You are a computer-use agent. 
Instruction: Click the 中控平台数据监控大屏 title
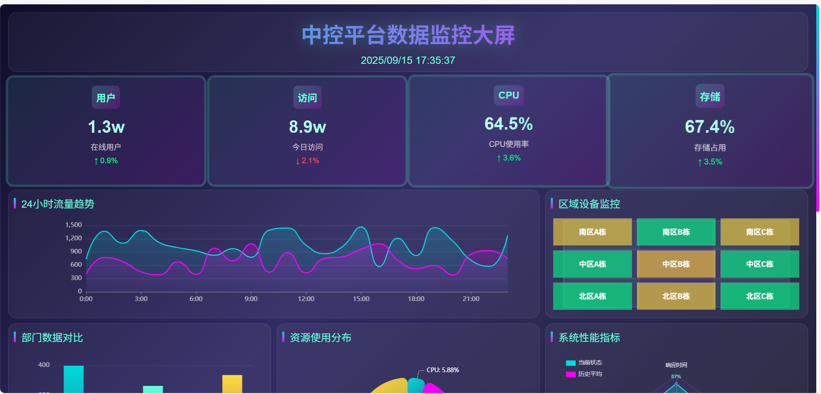[x=408, y=35]
